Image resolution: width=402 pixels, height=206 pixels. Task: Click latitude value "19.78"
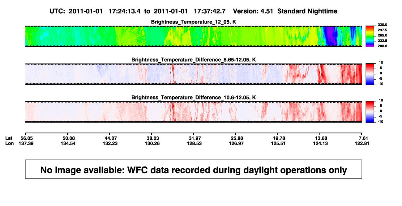tap(279, 138)
